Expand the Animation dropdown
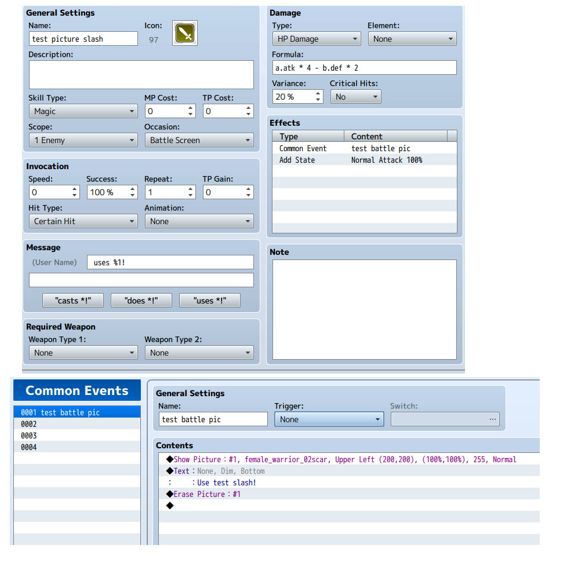This screenshot has width=567, height=567. click(x=199, y=221)
